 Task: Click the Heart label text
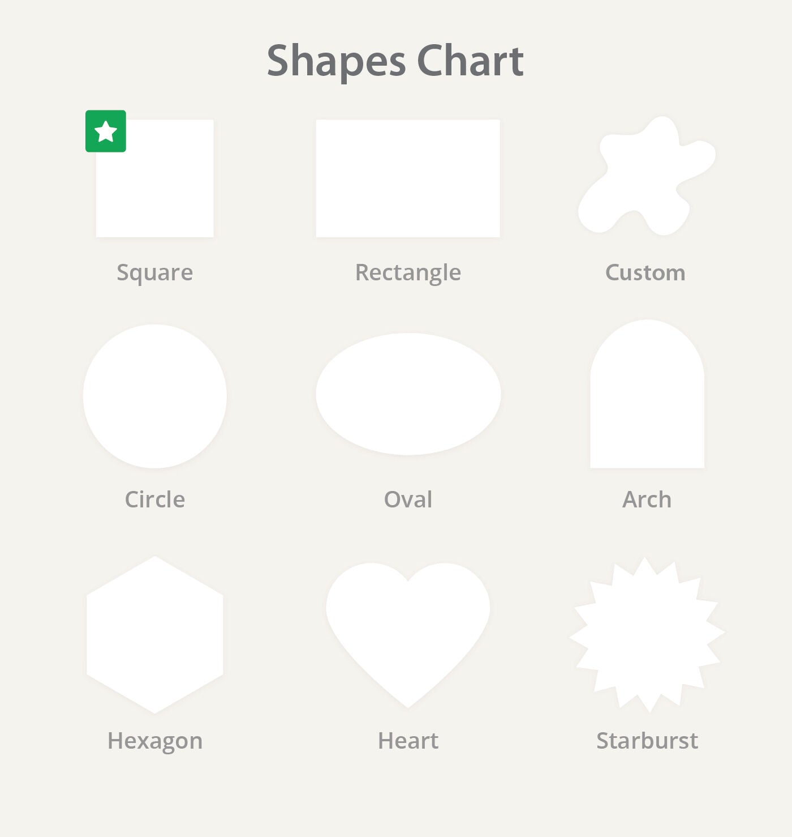tap(408, 741)
